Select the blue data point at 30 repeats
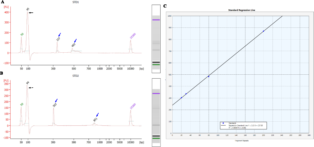The width and height of the screenshot is (314, 147). tap(186, 94)
